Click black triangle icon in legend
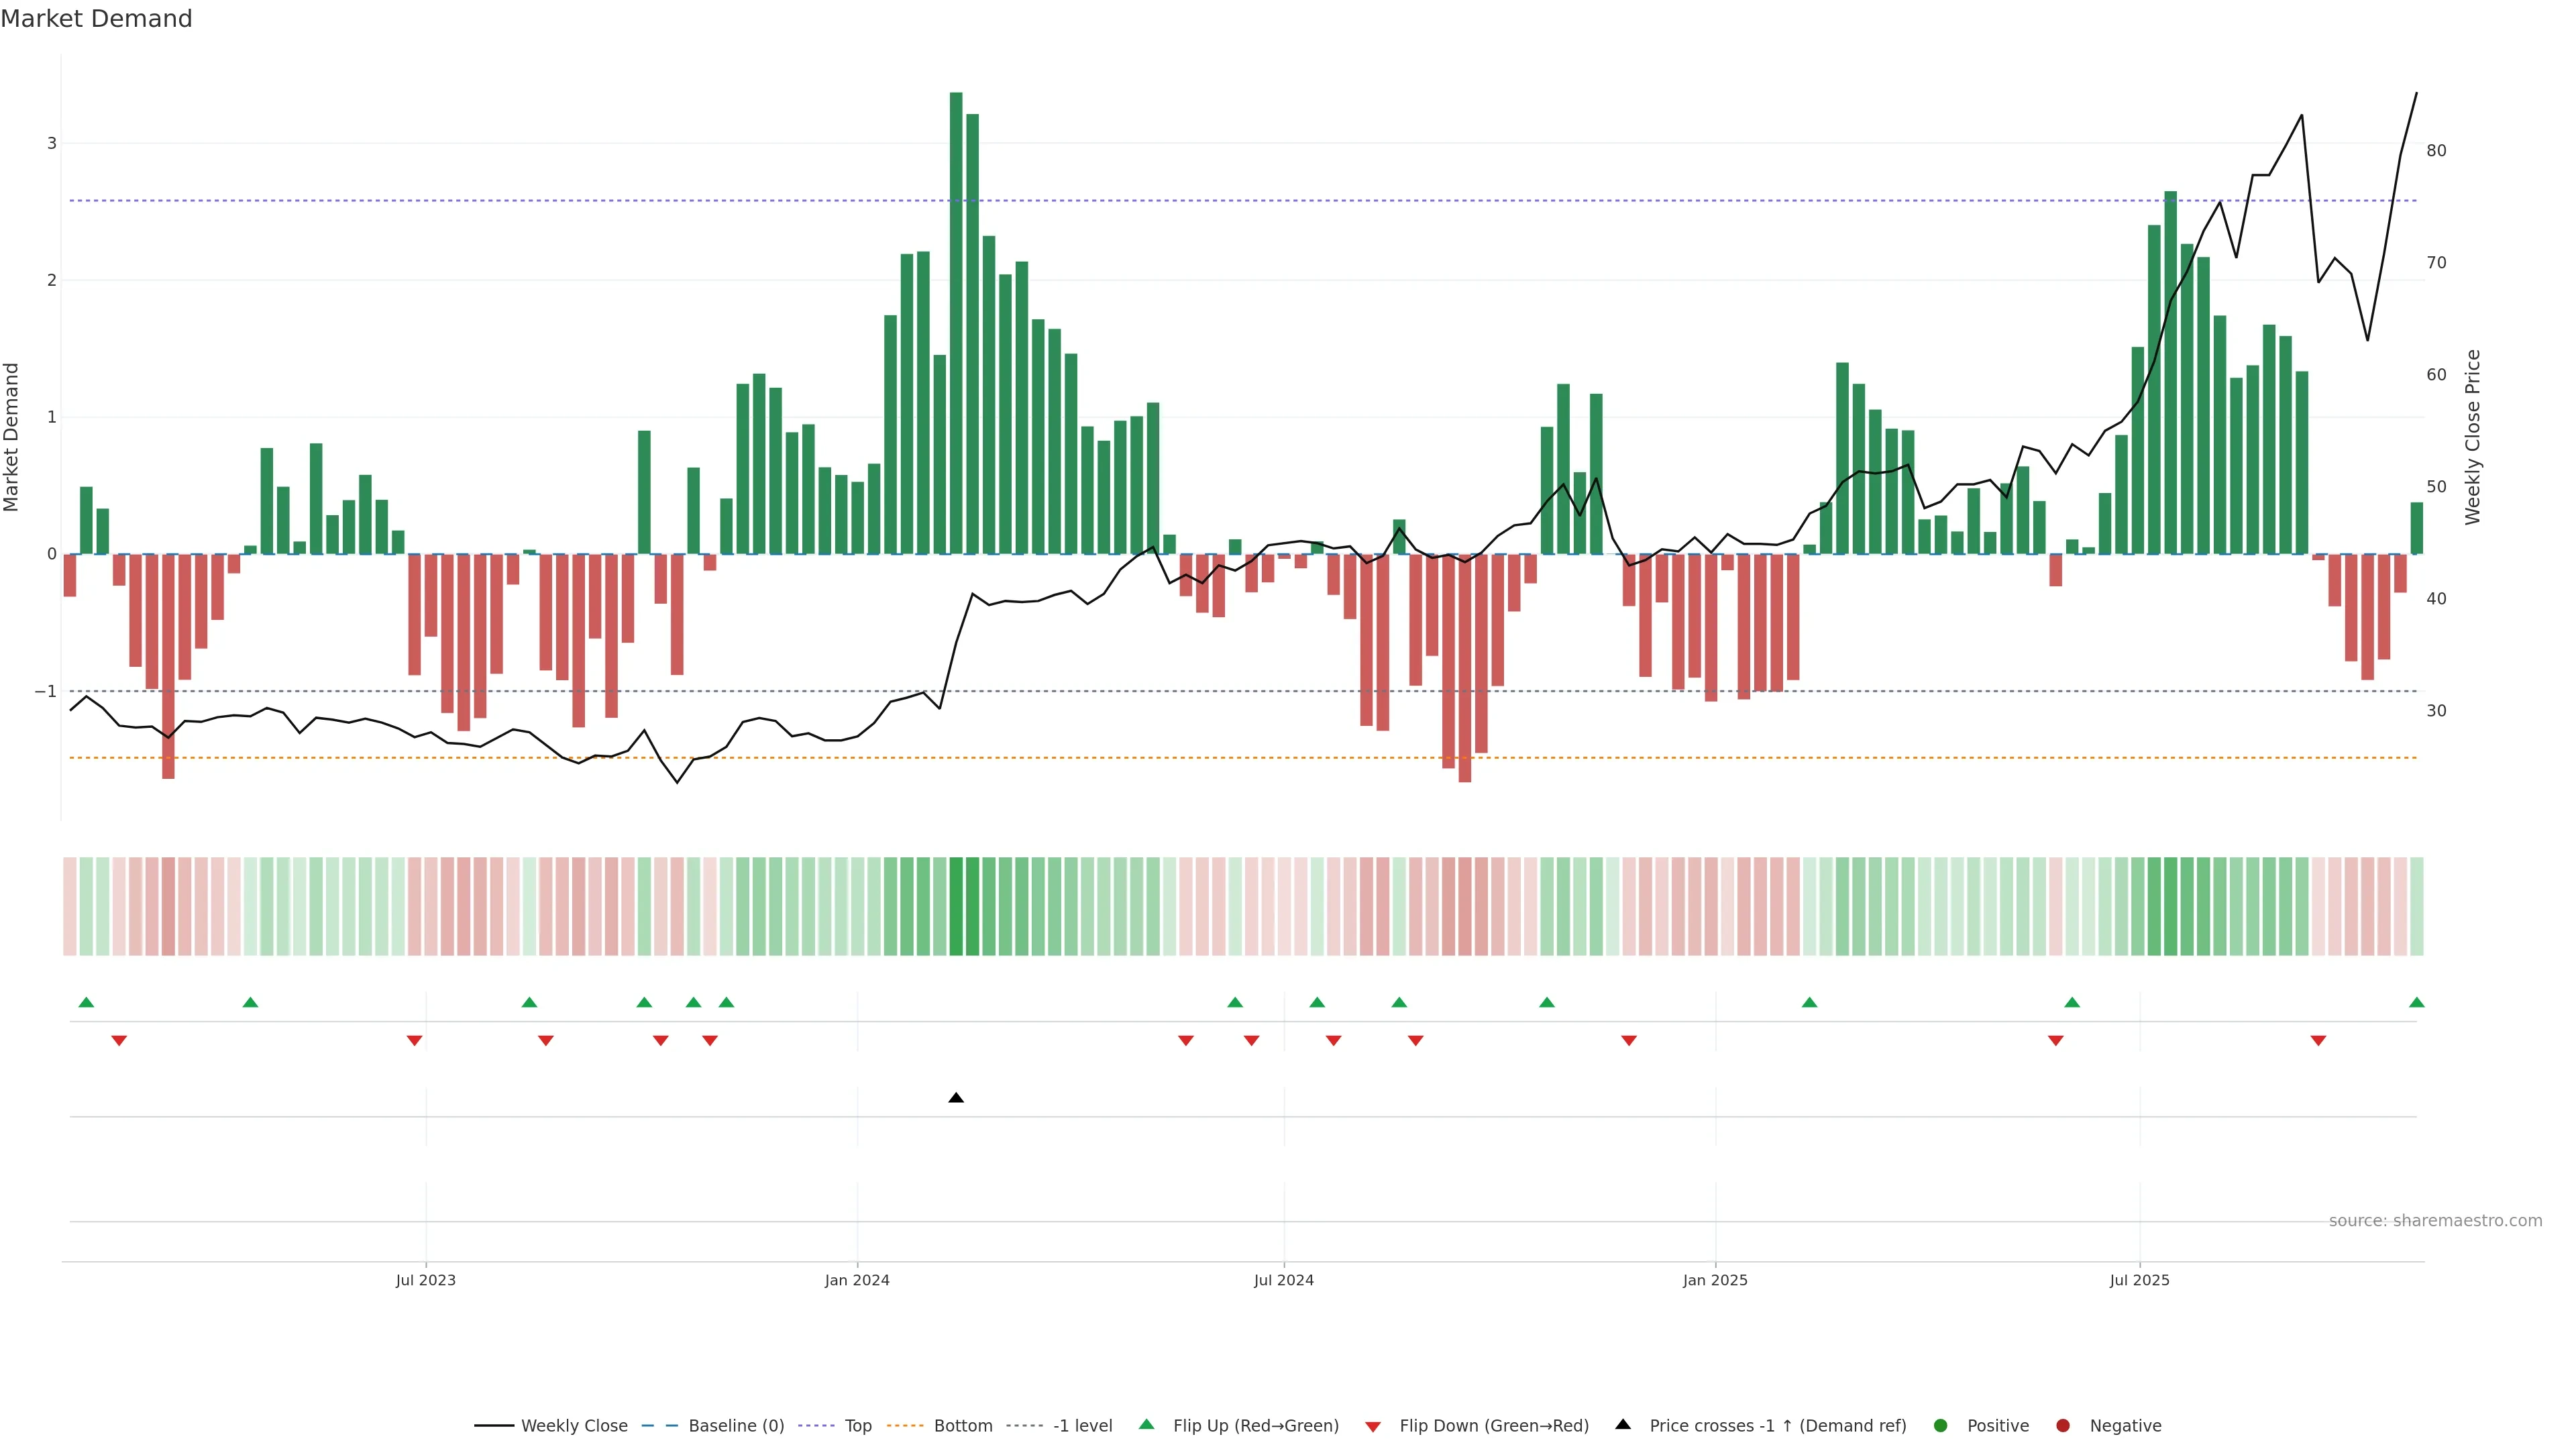Screen dimensions: 2576x1449 (1622, 1425)
